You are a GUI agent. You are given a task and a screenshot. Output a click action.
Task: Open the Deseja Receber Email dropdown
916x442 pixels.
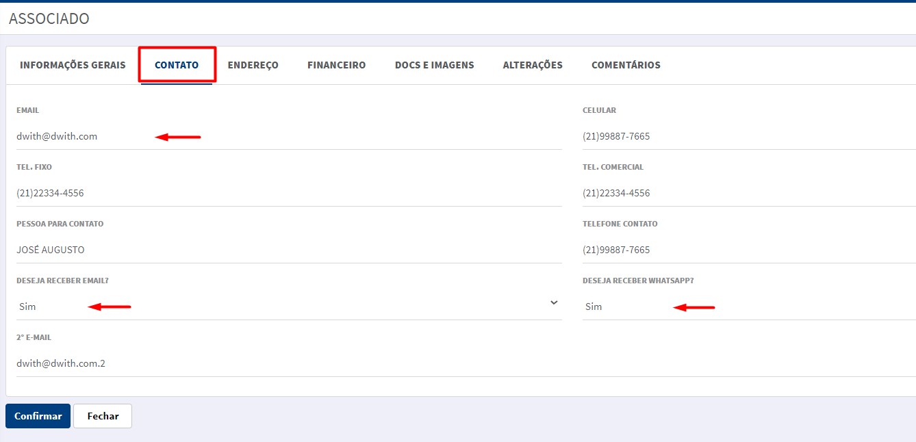pos(289,307)
